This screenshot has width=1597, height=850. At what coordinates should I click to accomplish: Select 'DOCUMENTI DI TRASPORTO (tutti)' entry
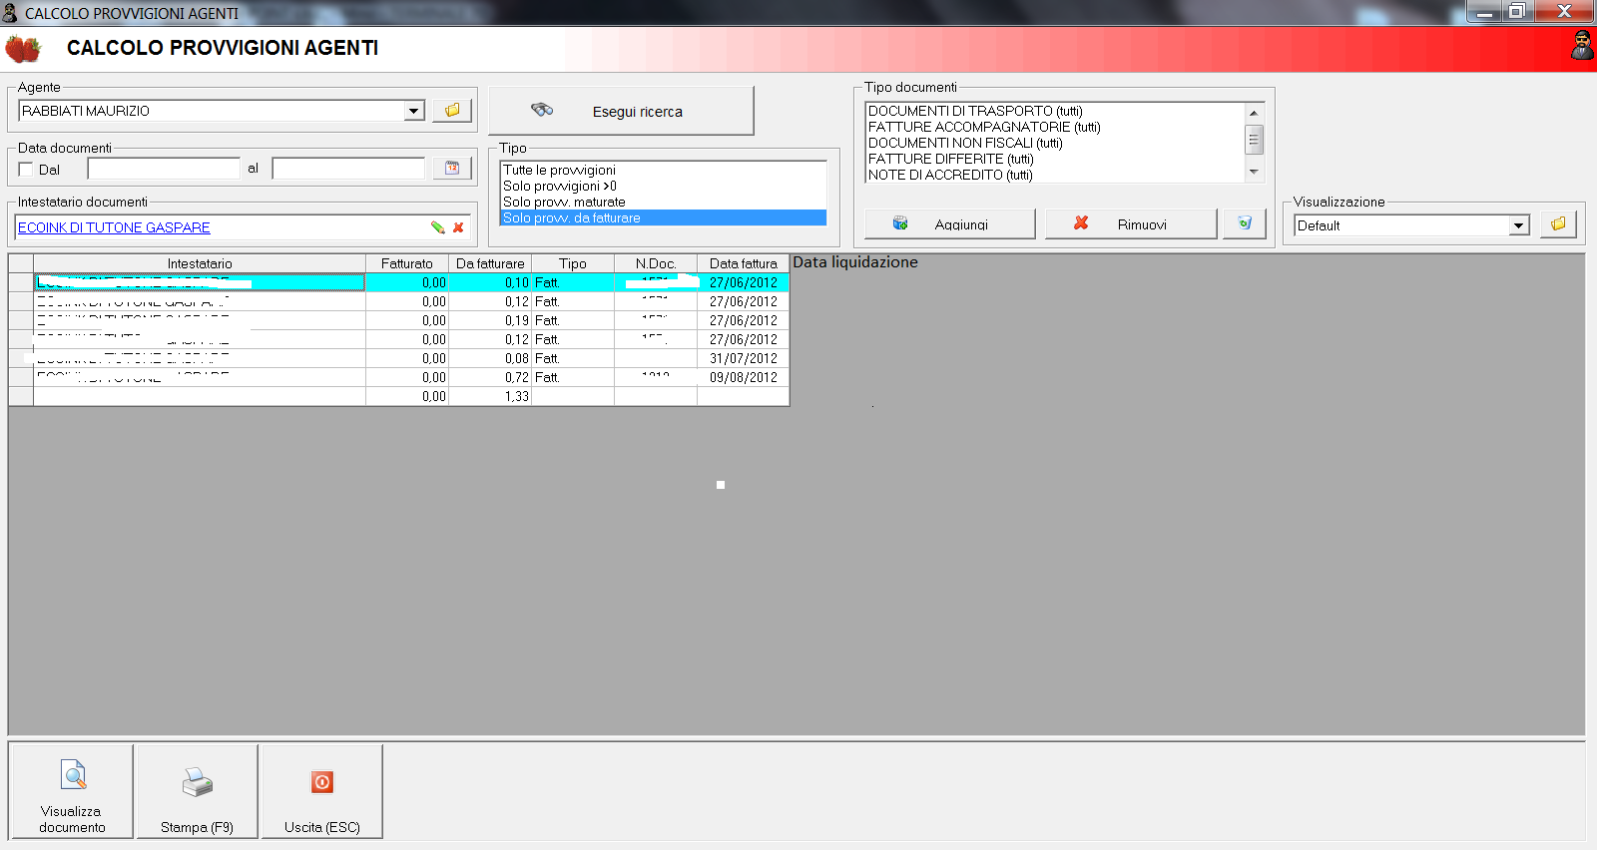tap(1055, 111)
